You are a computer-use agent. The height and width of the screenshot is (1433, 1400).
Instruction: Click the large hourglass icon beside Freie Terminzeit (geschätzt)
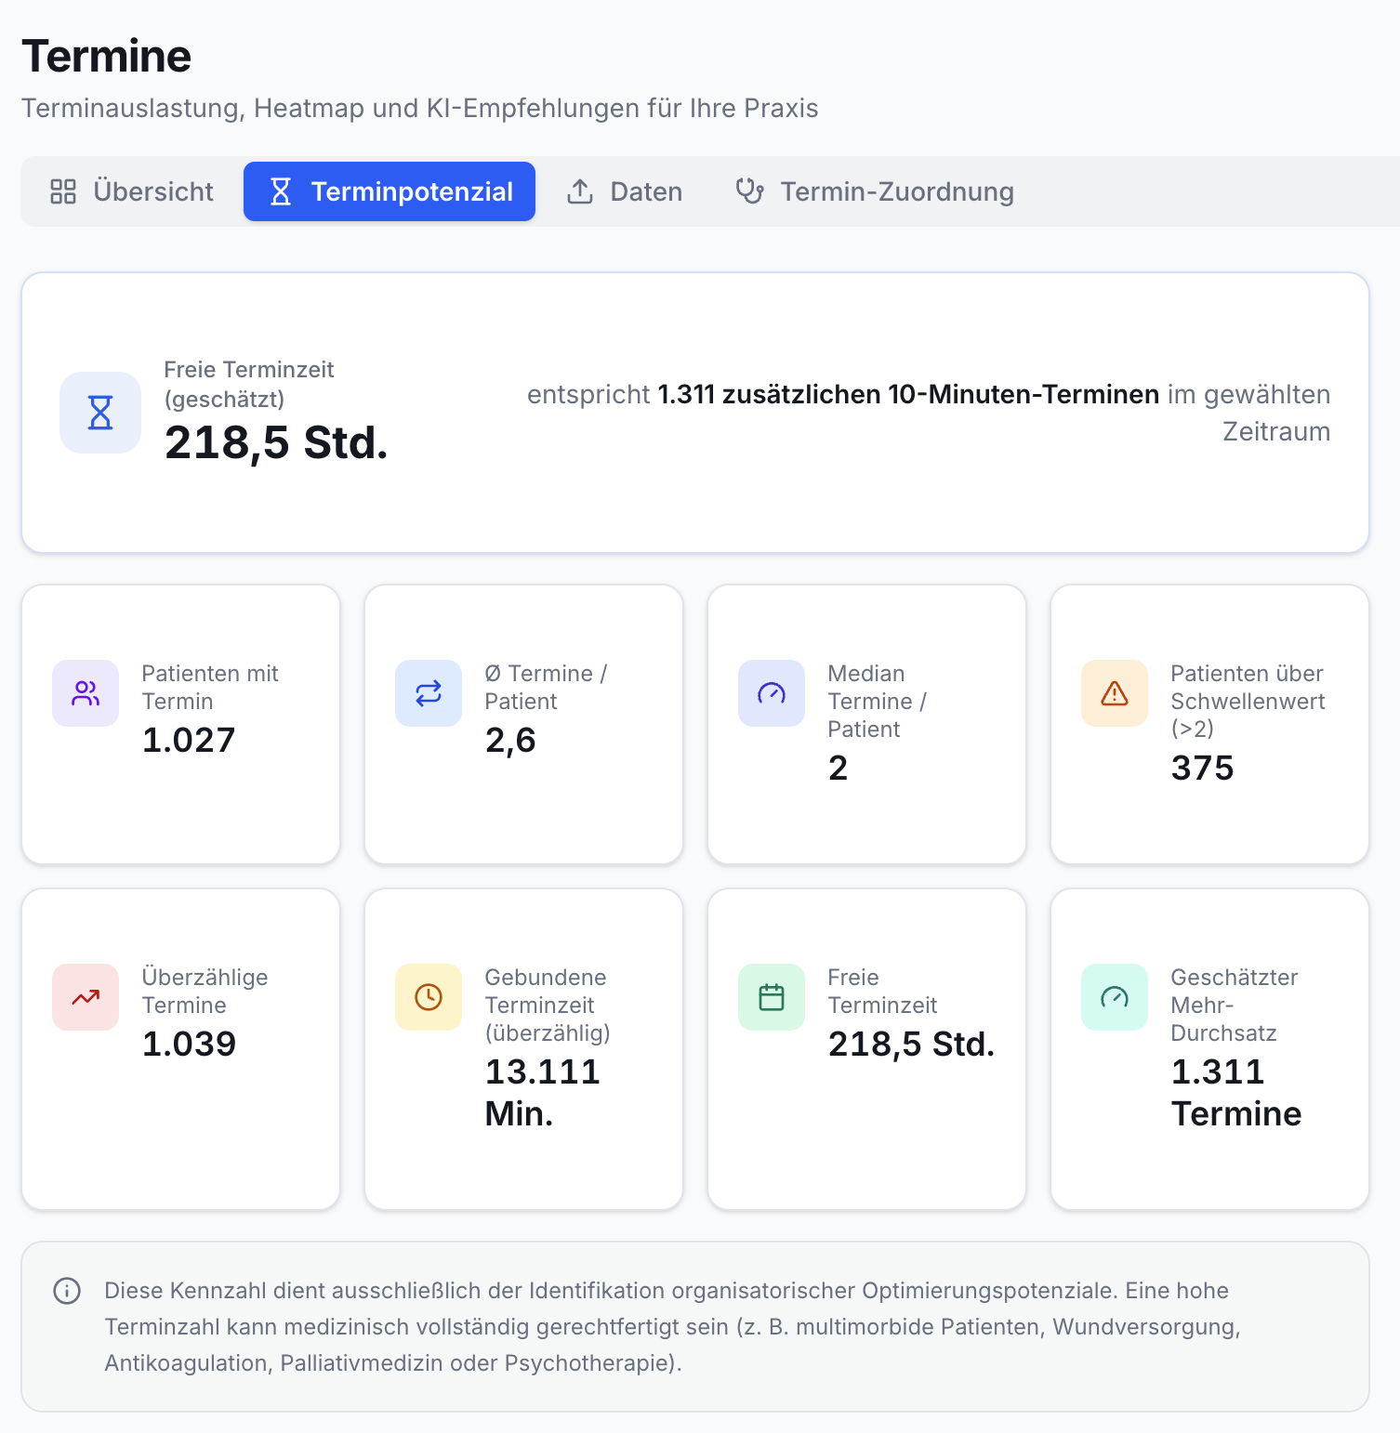100,413
